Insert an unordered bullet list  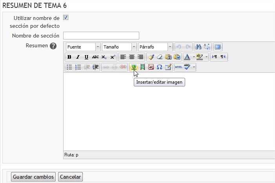click(69, 67)
